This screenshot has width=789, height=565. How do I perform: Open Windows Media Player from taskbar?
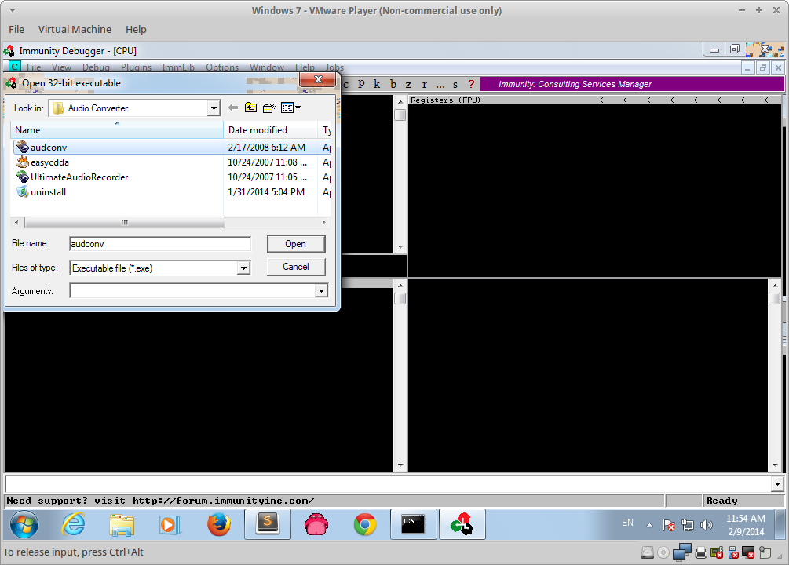tap(170, 524)
